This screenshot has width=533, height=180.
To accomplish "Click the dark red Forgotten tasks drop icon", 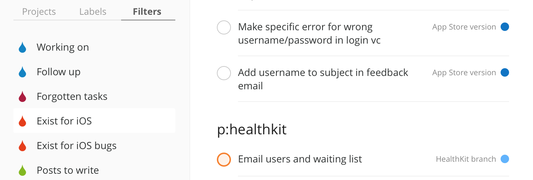I will [x=23, y=97].
